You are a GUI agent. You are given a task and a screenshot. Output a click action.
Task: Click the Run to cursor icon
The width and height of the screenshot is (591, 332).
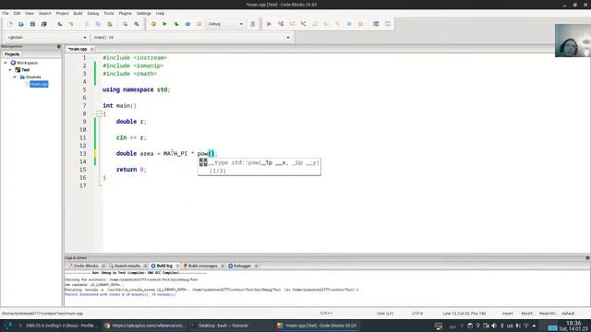point(281,24)
